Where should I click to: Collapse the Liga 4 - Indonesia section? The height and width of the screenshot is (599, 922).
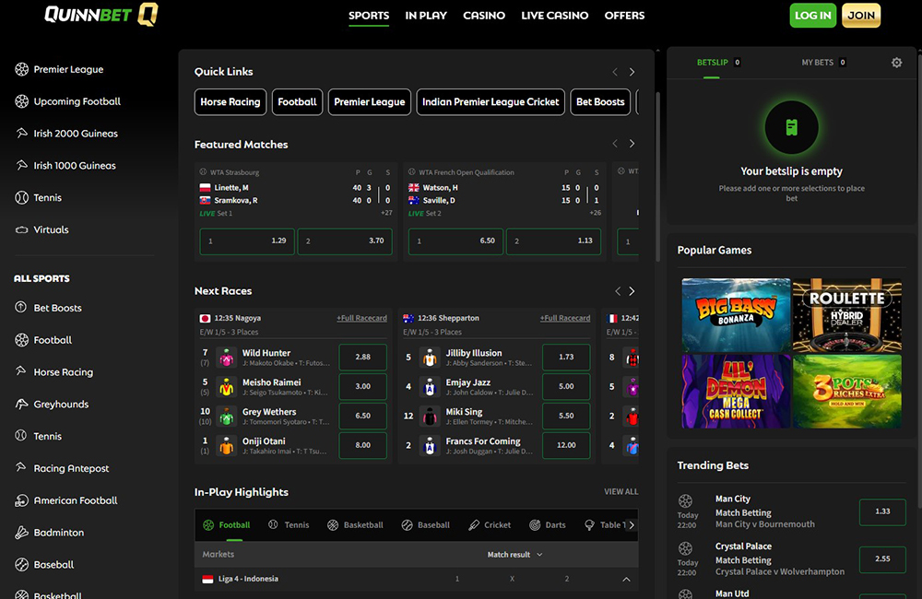point(626,579)
